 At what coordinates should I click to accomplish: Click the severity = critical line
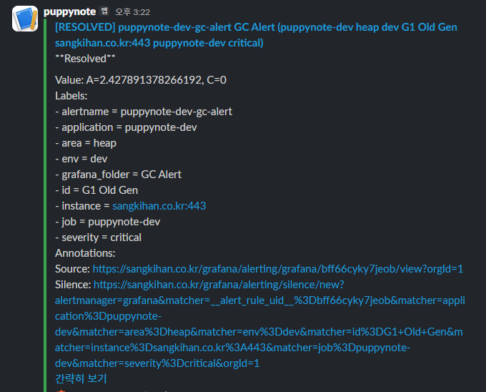tap(98, 237)
